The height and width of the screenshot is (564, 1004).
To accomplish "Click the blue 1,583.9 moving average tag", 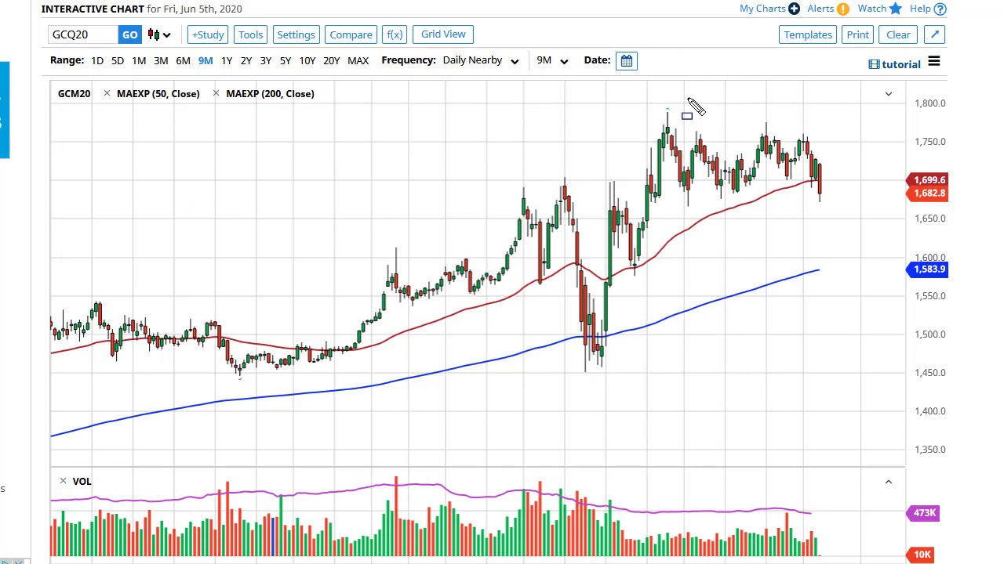I will click(x=927, y=269).
